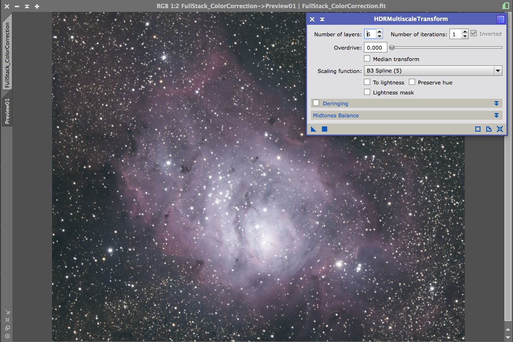The height and width of the screenshot is (342, 513).
Task: Click the Zoom to Fit icon in the left bar
Action: pyautogui.click(x=7, y=320)
